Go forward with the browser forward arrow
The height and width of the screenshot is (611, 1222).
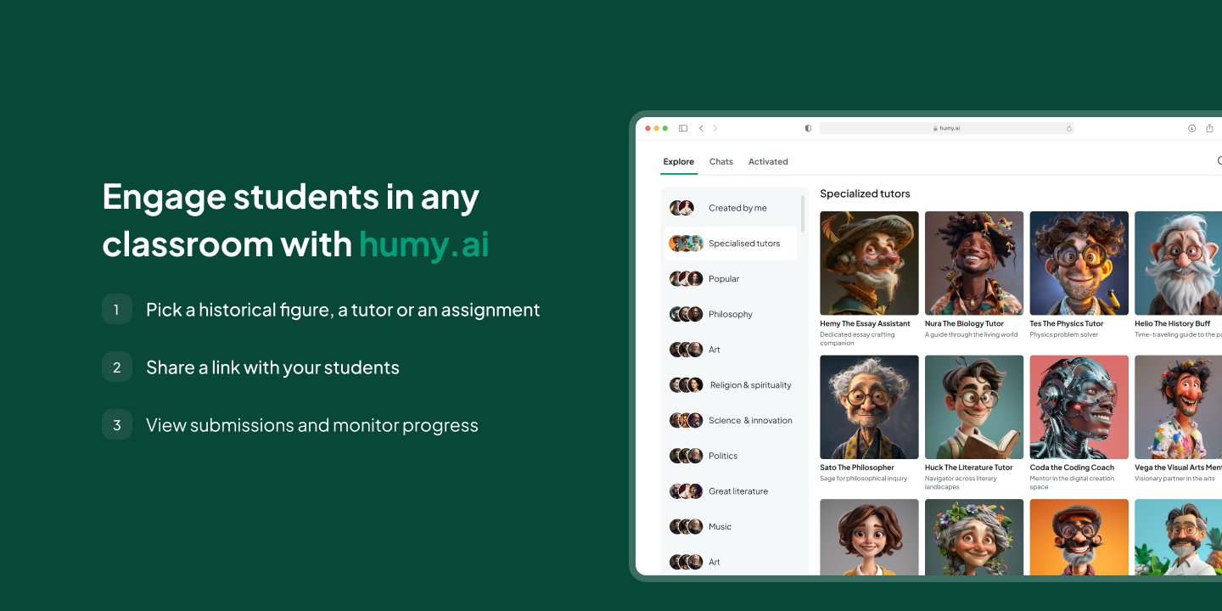pyautogui.click(x=715, y=128)
